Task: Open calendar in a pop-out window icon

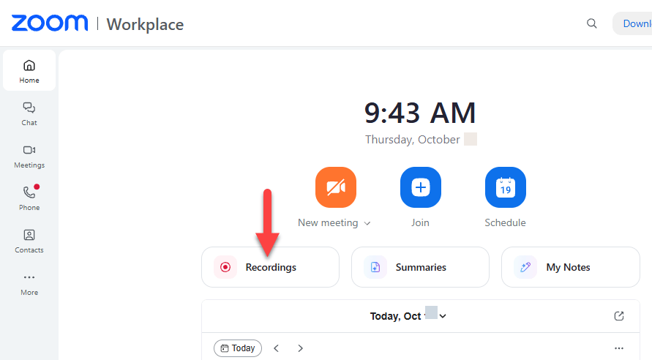Action: click(619, 316)
